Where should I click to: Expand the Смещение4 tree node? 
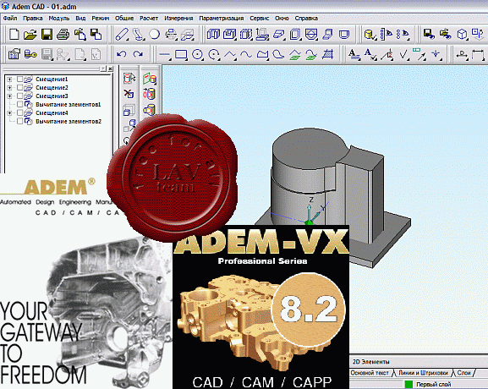[9, 113]
